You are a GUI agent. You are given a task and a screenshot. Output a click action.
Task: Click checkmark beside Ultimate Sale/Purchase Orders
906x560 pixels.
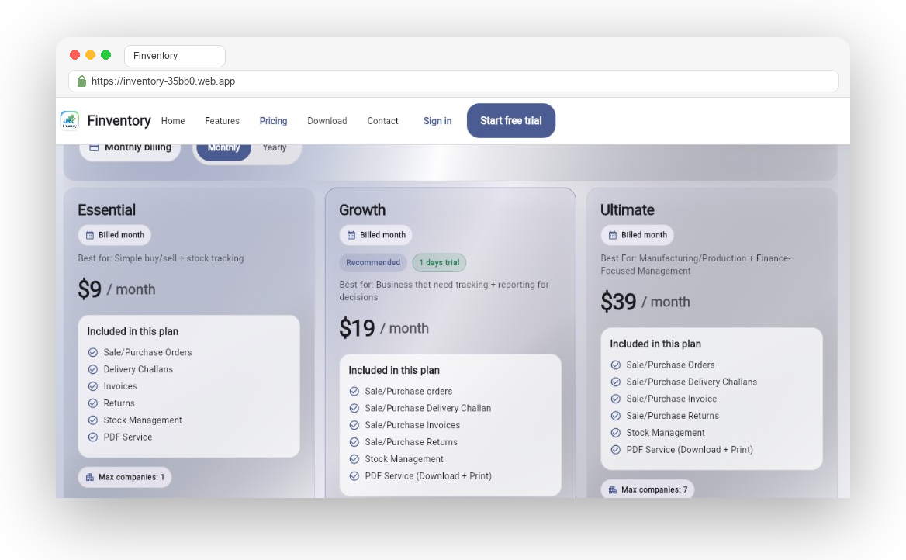(615, 365)
